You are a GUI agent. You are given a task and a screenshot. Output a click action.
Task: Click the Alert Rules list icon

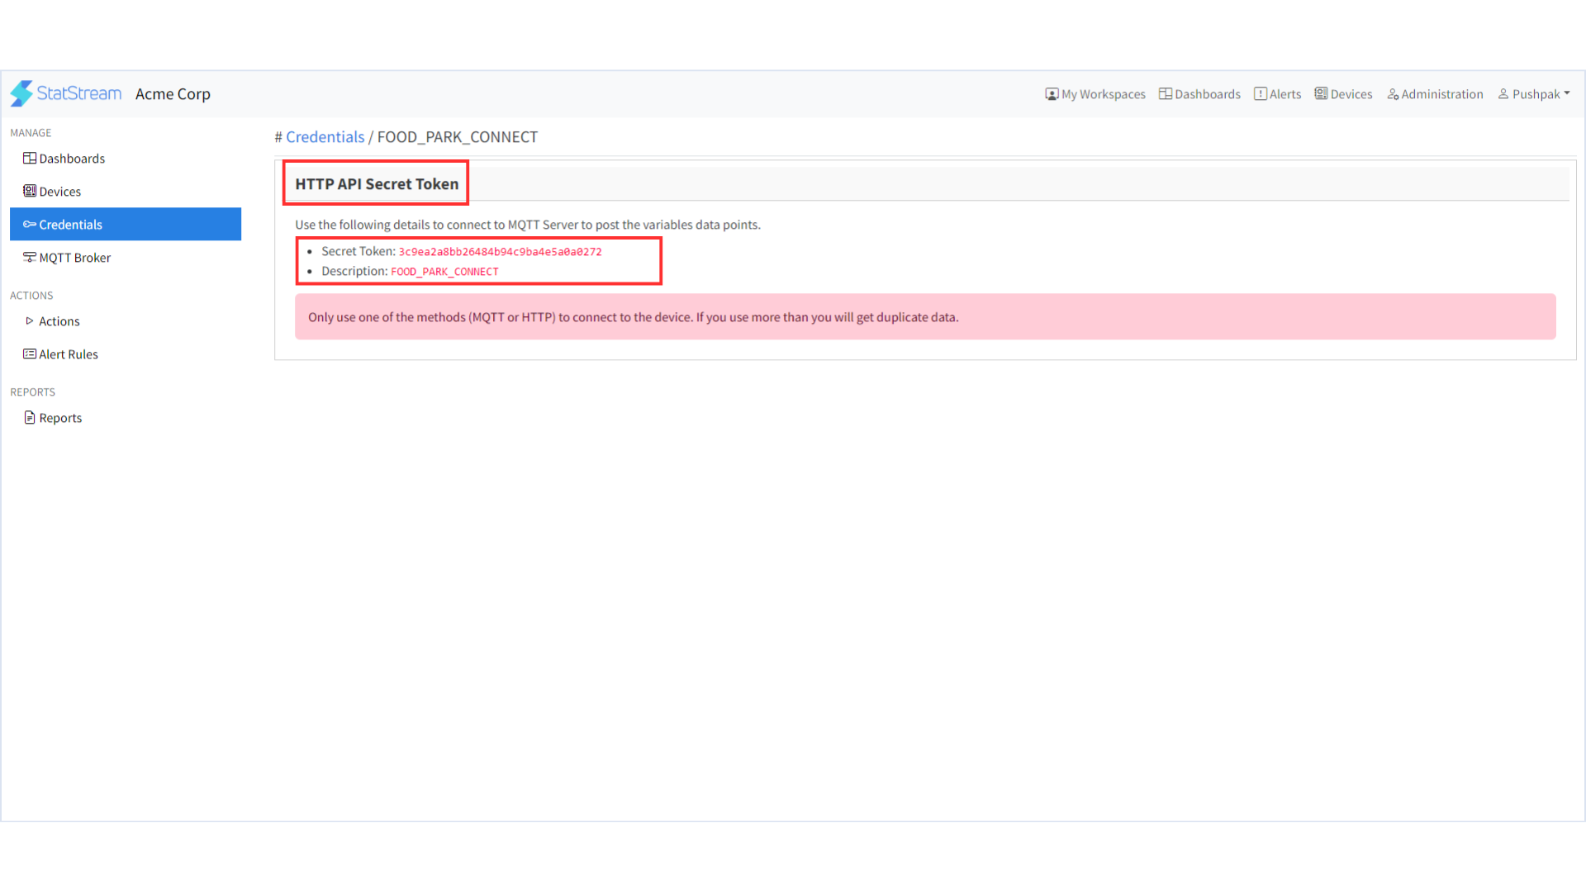[x=29, y=353]
